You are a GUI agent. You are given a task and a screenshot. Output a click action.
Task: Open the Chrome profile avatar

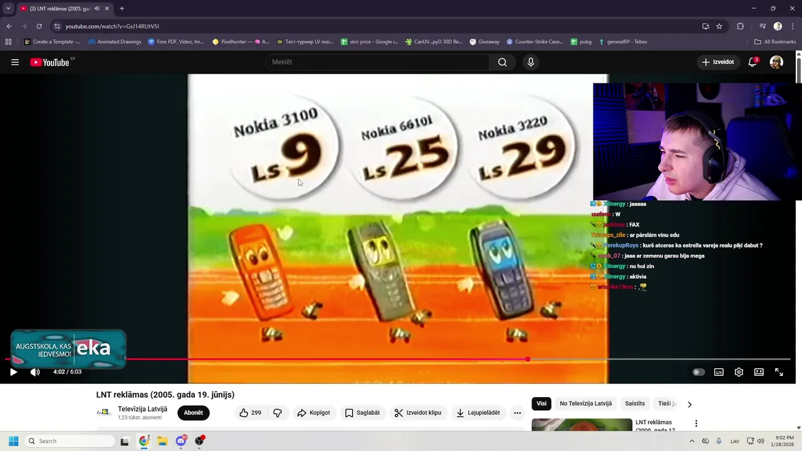[x=778, y=26]
